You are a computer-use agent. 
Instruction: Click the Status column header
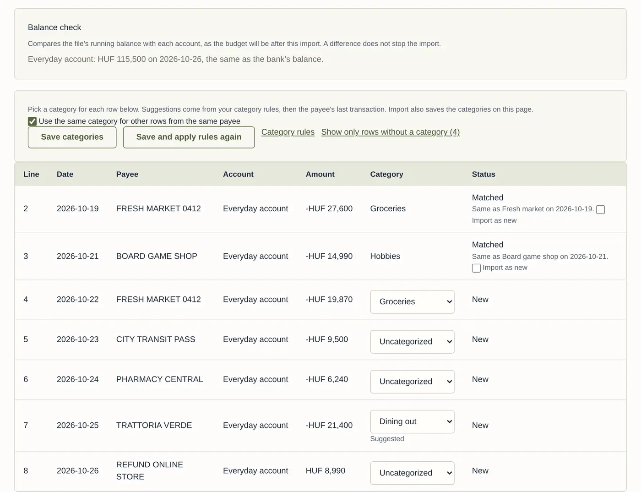[483, 174]
